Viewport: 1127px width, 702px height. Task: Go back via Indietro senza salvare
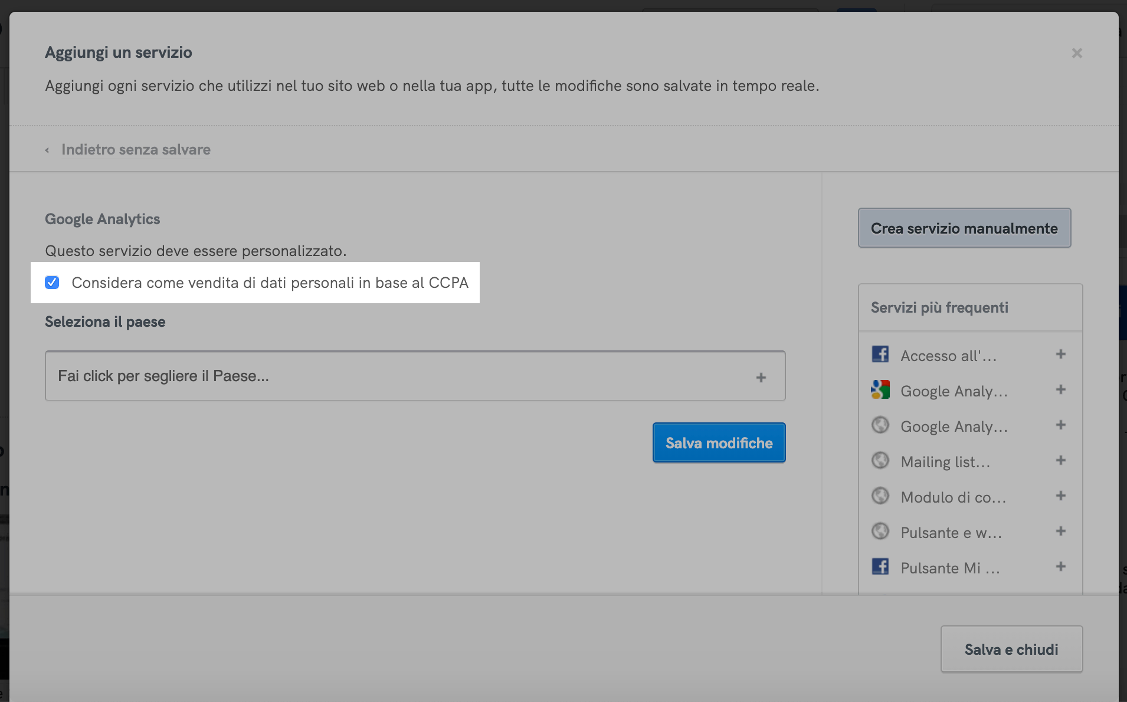tap(136, 150)
